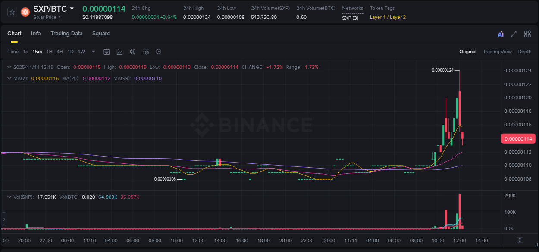Open extra timeframes with the interval dropdown arrow
This screenshot has height=252, width=539.
[93, 52]
